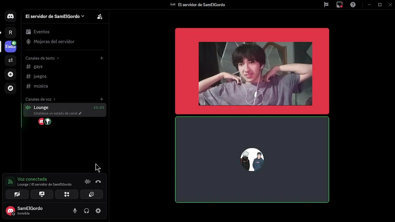Open the Explore servers compass icon
The image size is (395, 222).
tap(10, 88)
